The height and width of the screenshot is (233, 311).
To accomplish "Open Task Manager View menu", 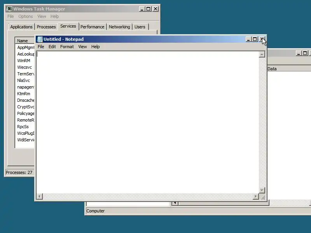I will [x=42, y=16].
